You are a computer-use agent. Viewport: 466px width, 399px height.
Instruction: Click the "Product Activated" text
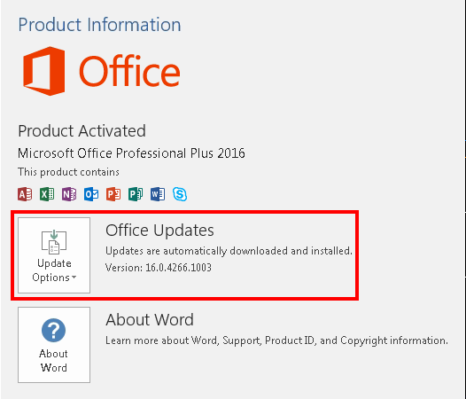[x=82, y=131]
